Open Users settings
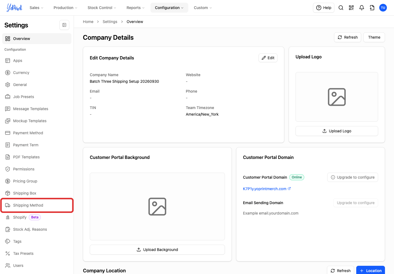The width and height of the screenshot is (394, 274). click(x=37, y=266)
